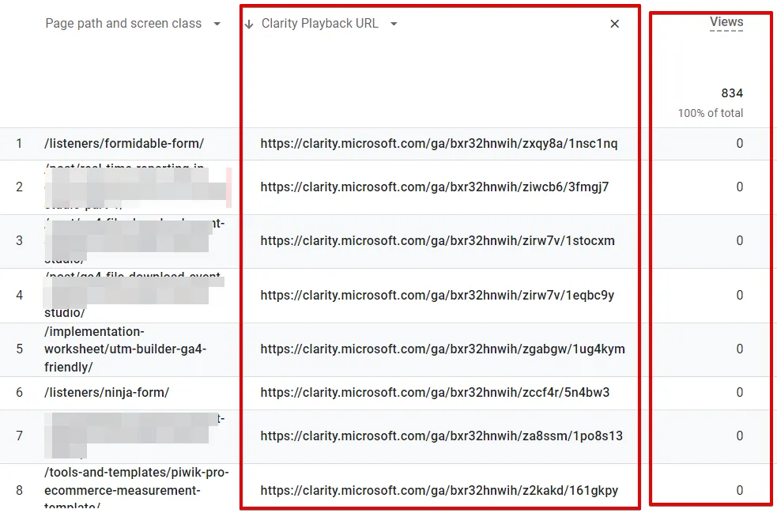
Task: Click the playback URL ending in 5n4bw3
Action: pos(435,393)
